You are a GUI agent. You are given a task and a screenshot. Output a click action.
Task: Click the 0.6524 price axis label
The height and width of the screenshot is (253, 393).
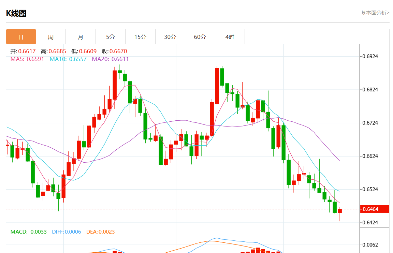coord(370,189)
